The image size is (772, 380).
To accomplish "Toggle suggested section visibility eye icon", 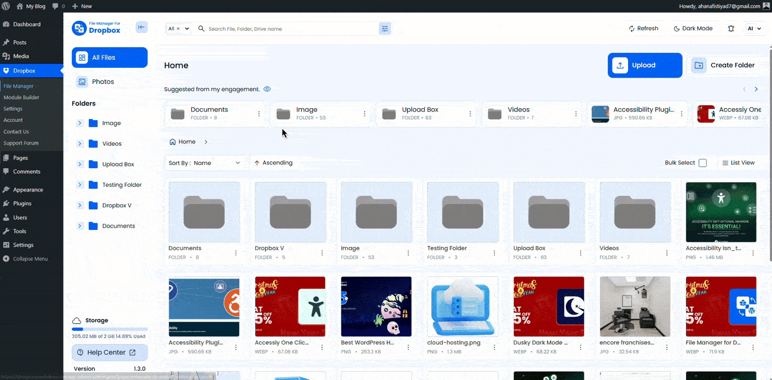I will pos(267,89).
